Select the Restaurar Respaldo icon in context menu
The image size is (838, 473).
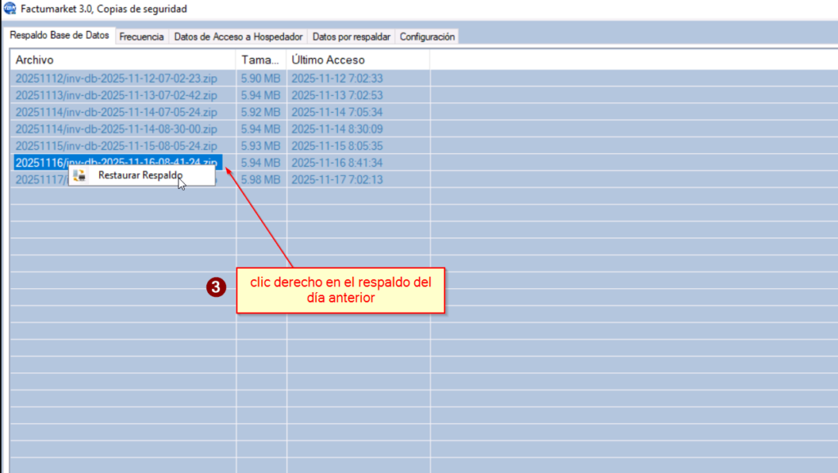point(79,175)
